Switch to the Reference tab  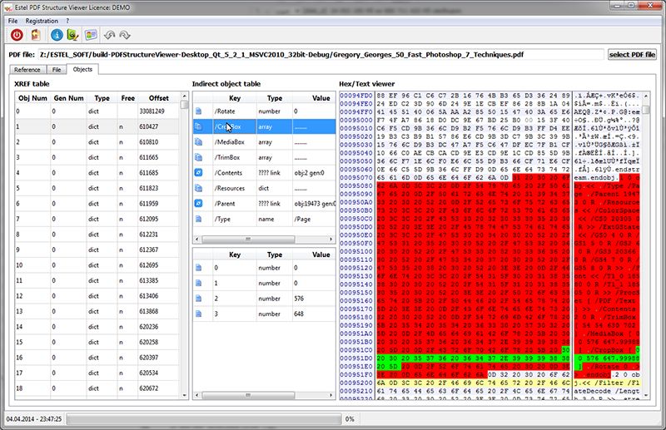tap(27, 70)
